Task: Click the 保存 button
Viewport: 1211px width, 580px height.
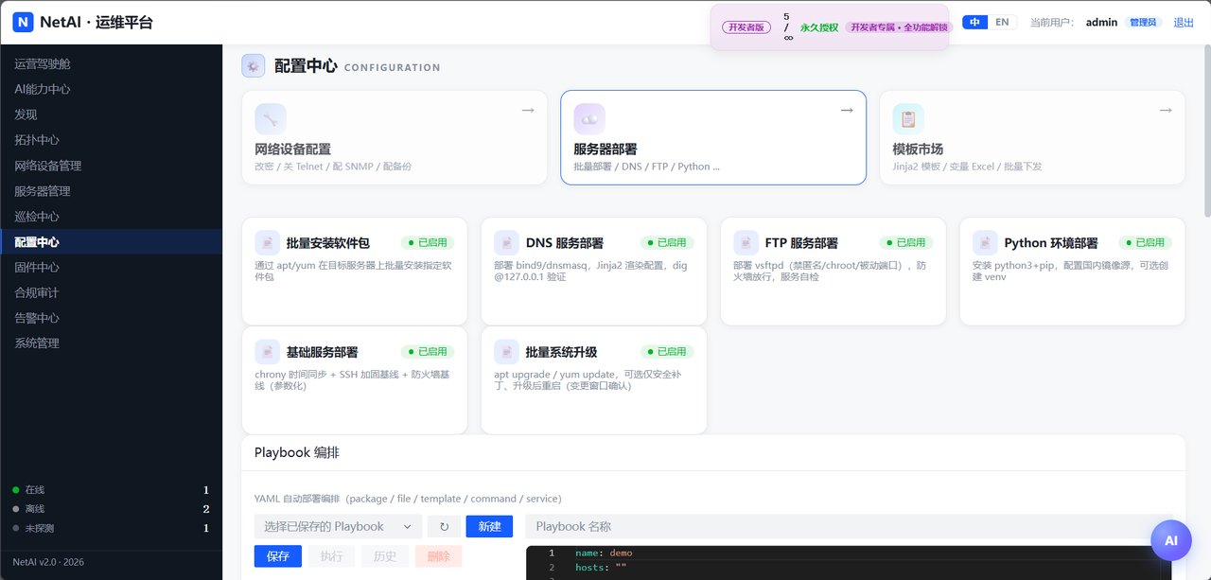Action: [x=278, y=556]
